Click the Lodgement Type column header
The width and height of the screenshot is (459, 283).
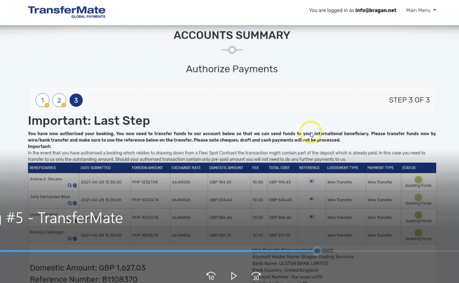(342, 168)
